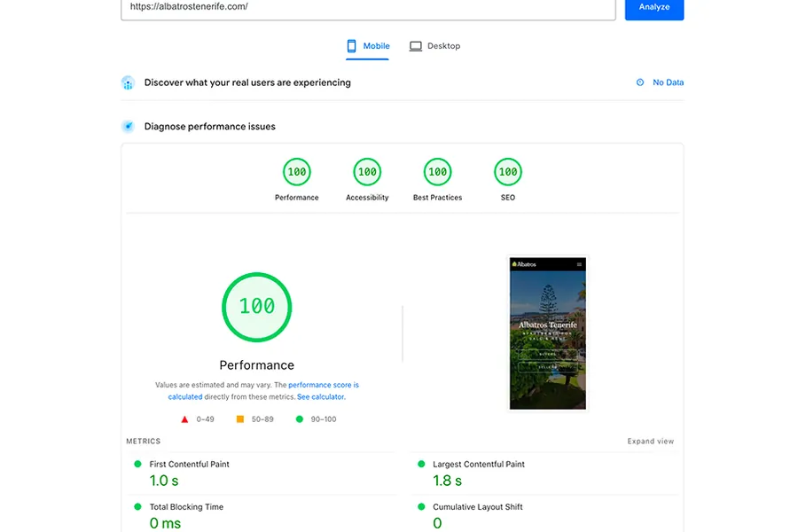Click the Cumulative Layout Shift metric label
This screenshot has height=532, width=798.
pyautogui.click(x=477, y=507)
